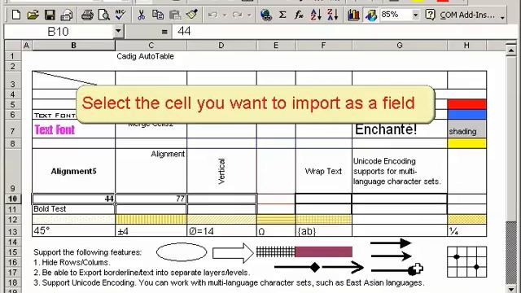Insert a hyperlink with the globe icon
521x293 pixels.
click(x=266, y=15)
